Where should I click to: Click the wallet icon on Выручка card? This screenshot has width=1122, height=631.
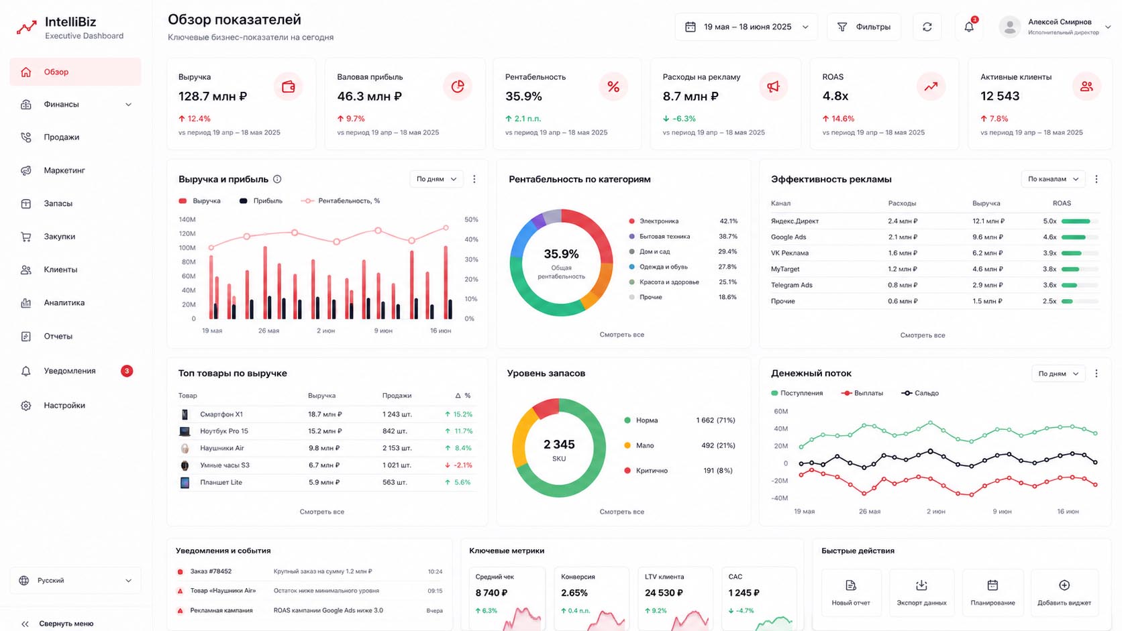pyautogui.click(x=289, y=87)
